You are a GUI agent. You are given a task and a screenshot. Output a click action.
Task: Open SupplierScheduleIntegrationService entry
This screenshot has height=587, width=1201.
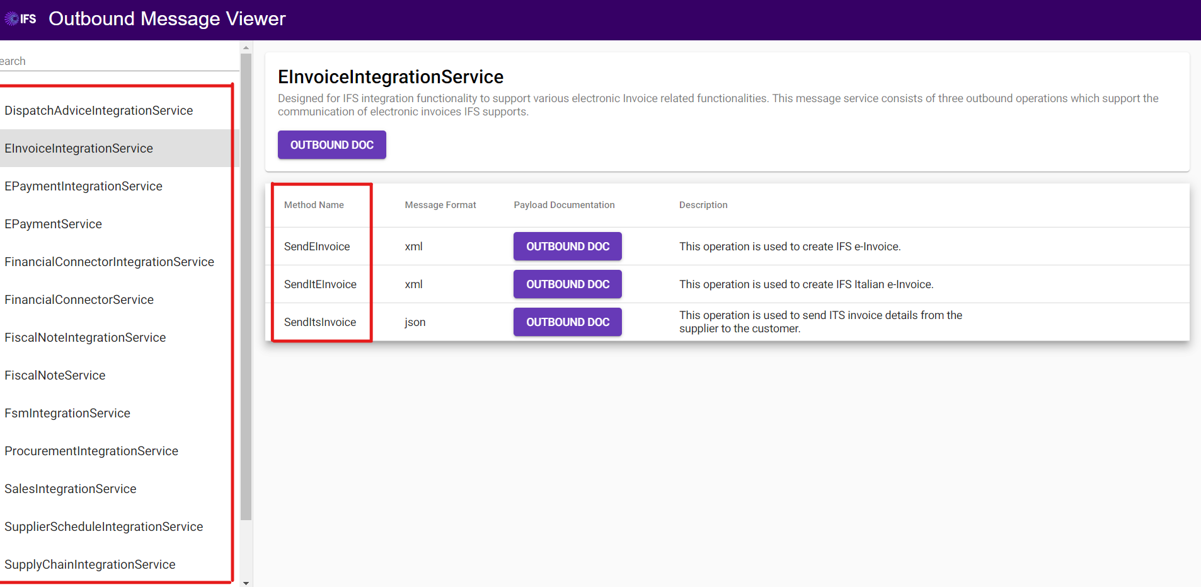103,527
